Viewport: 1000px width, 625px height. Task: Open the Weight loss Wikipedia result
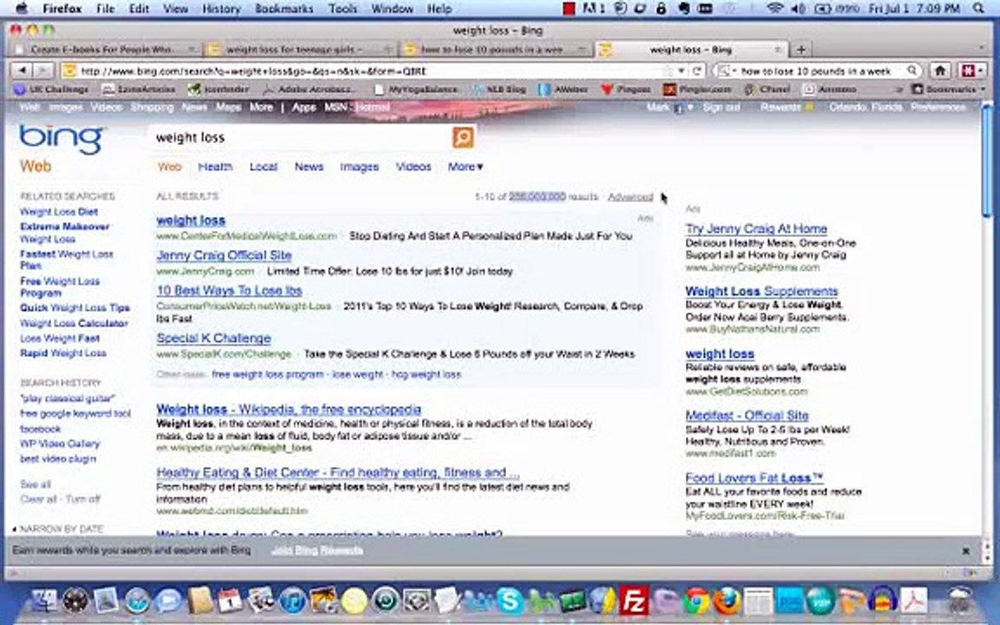click(x=289, y=410)
